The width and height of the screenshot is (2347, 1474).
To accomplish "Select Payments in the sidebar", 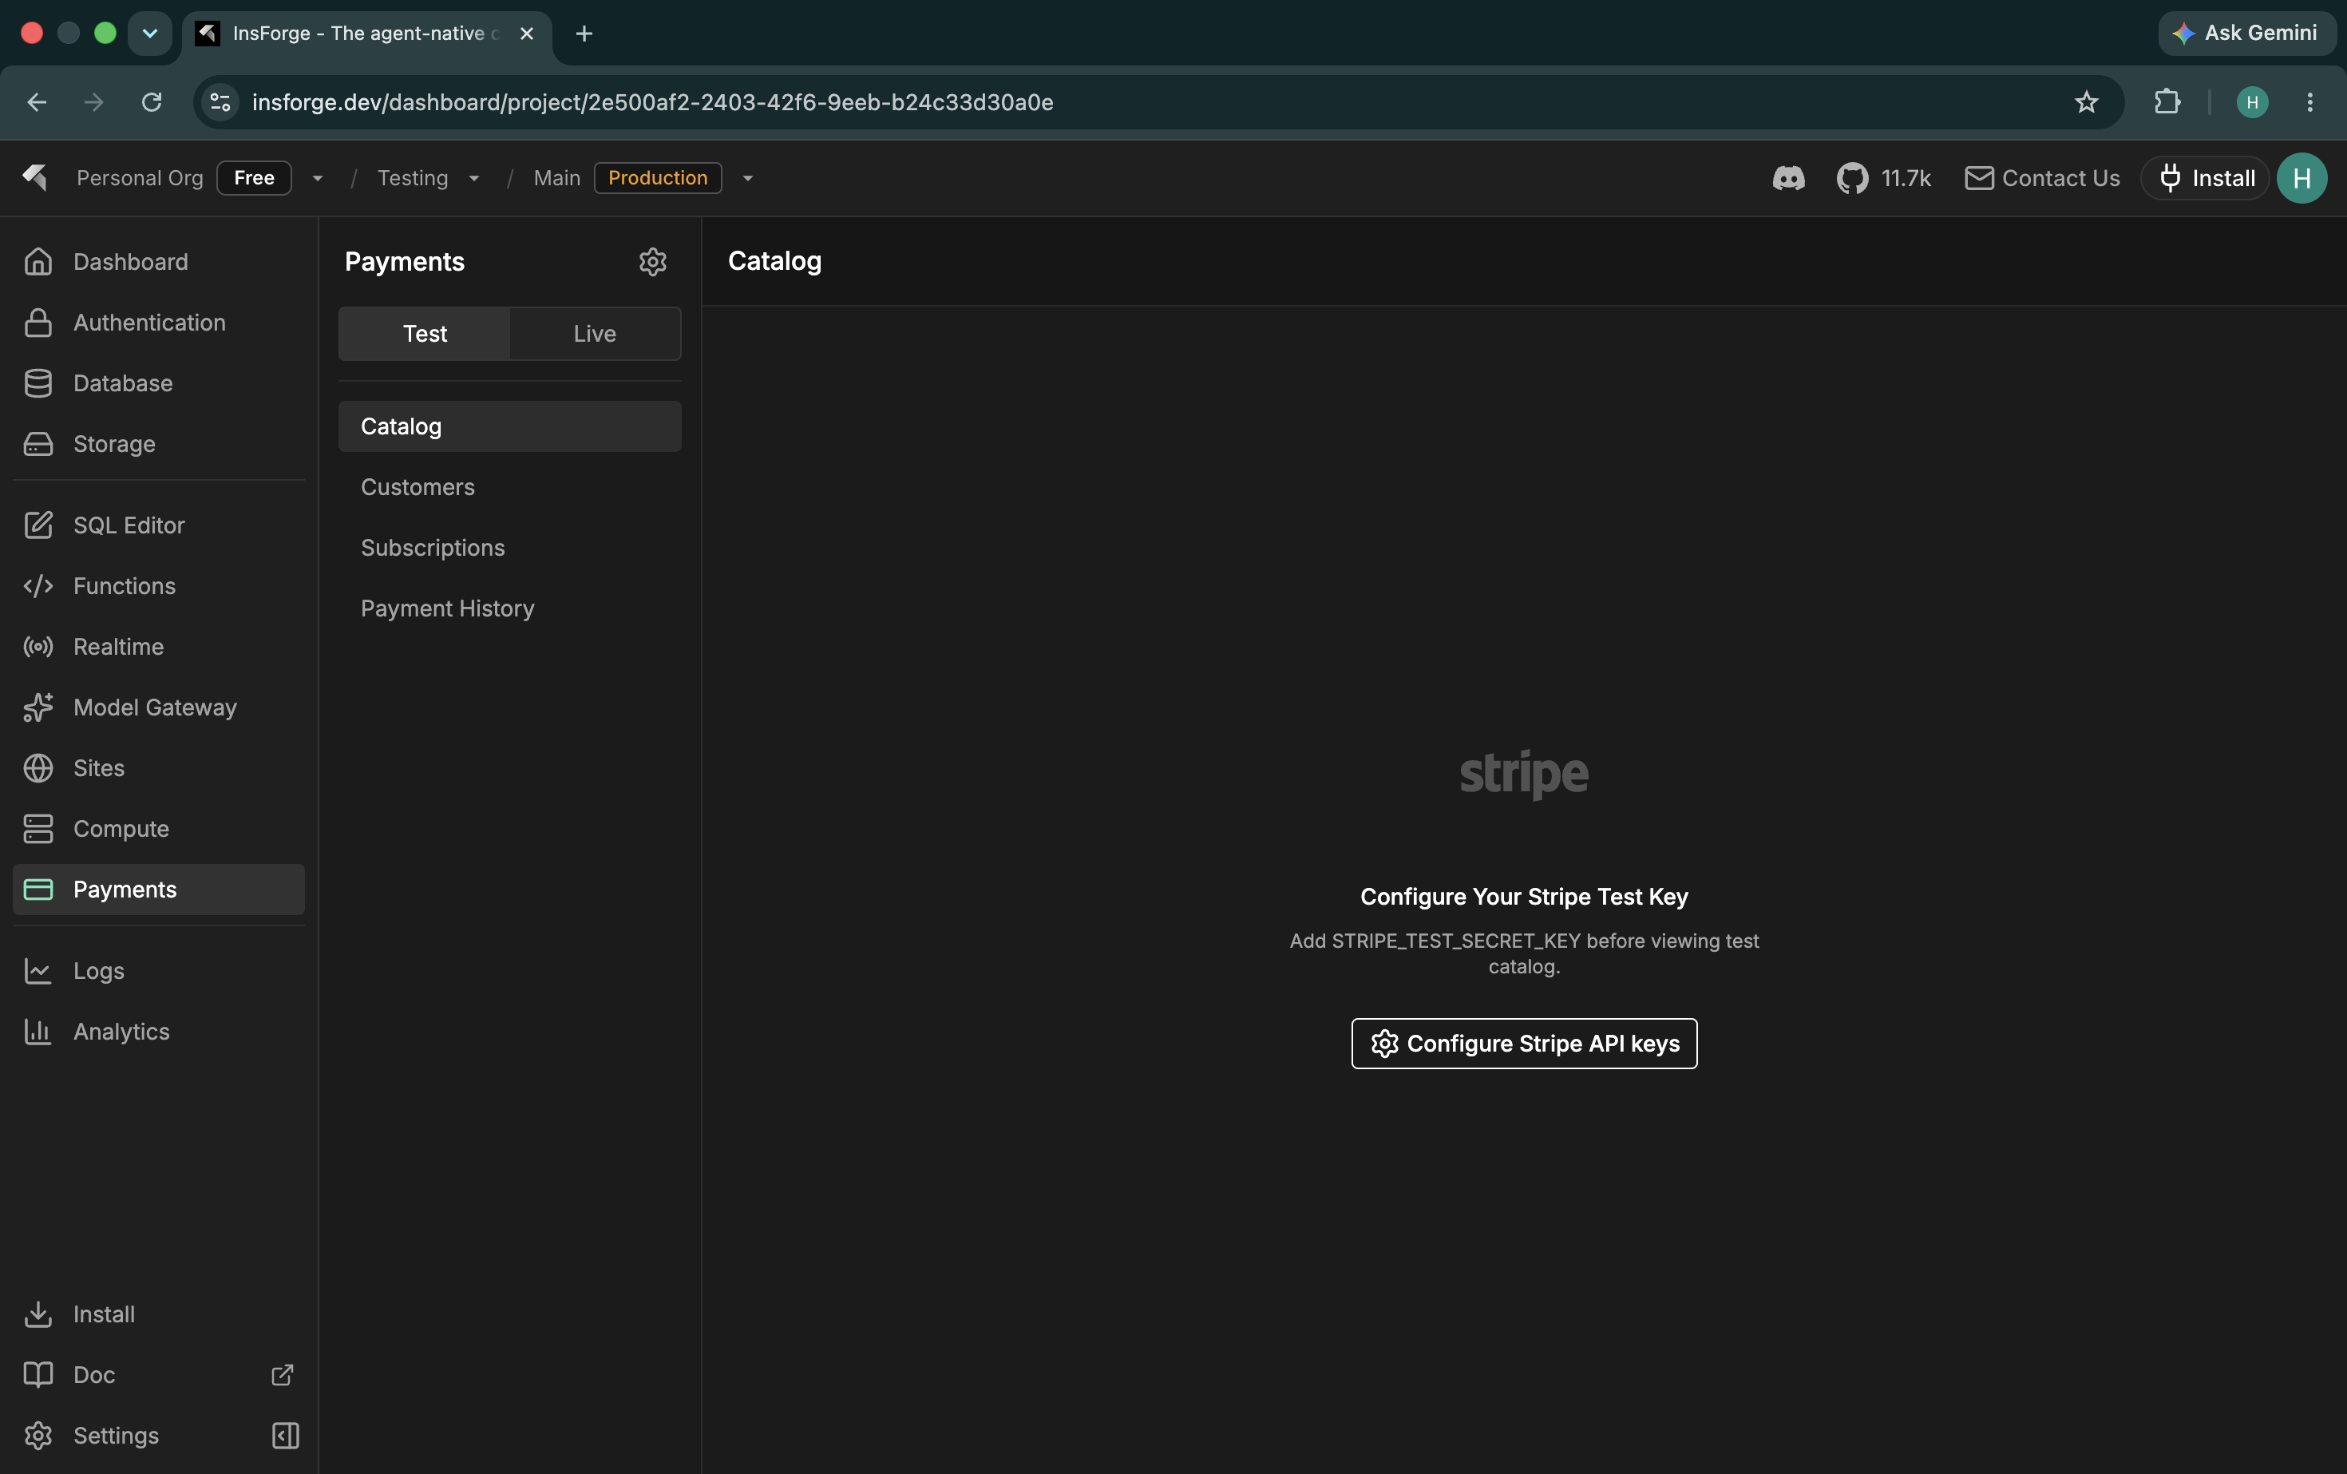I will [x=159, y=889].
